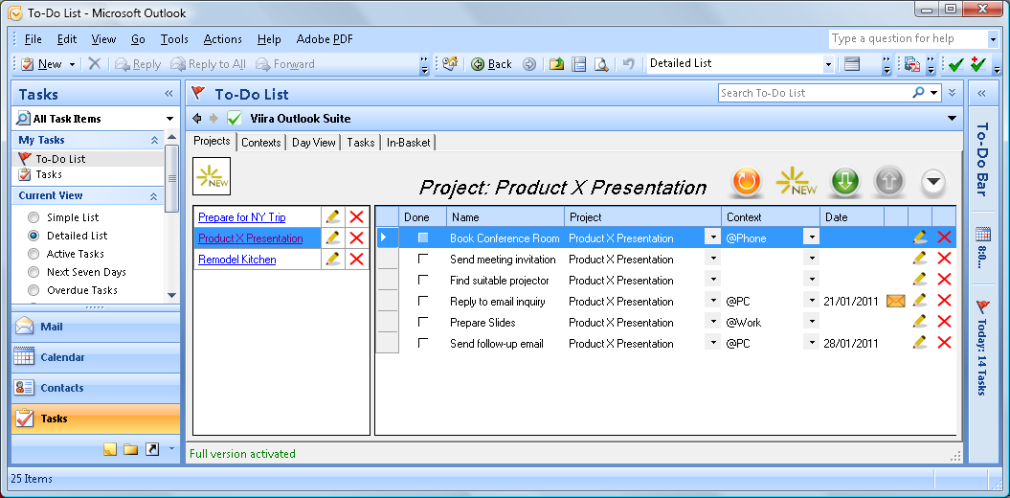Check Done box for Book Conference Room

click(423, 238)
